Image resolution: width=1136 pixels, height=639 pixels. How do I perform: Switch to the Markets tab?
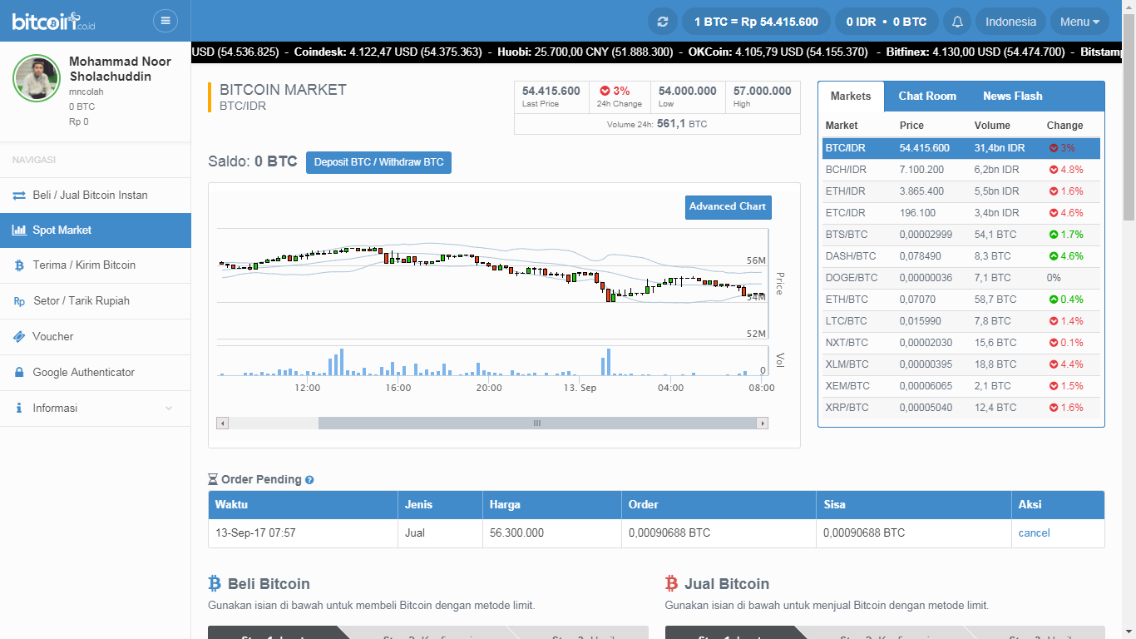point(851,97)
